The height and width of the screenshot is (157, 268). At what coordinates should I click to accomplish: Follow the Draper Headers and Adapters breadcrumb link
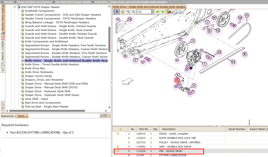click(x=34, y=2)
